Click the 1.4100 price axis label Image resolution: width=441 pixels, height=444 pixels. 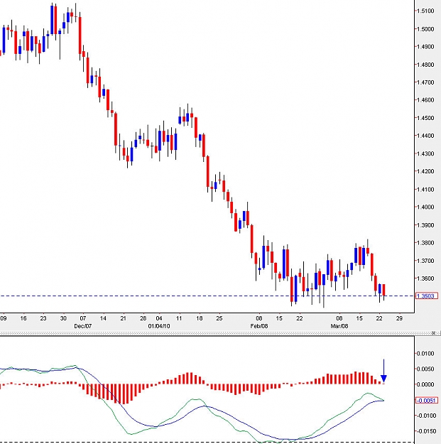[x=425, y=190]
